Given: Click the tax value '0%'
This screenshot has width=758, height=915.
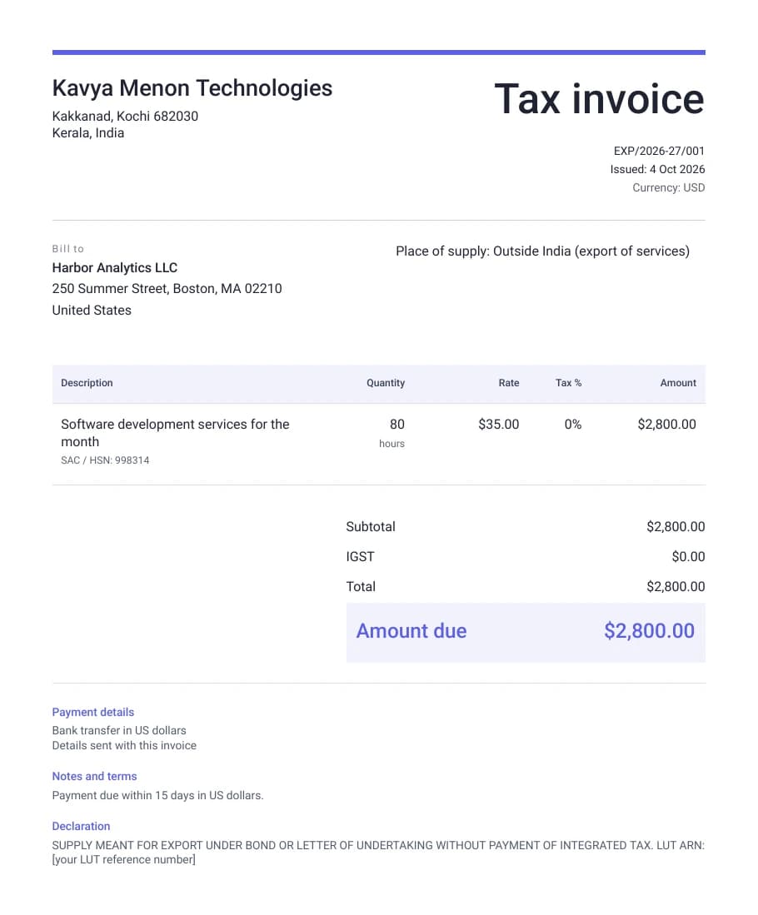Looking at the screenshot, I should (573, 425).
